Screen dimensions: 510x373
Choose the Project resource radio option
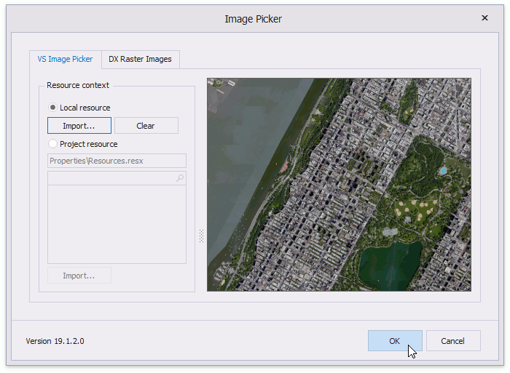pos(53,144)
